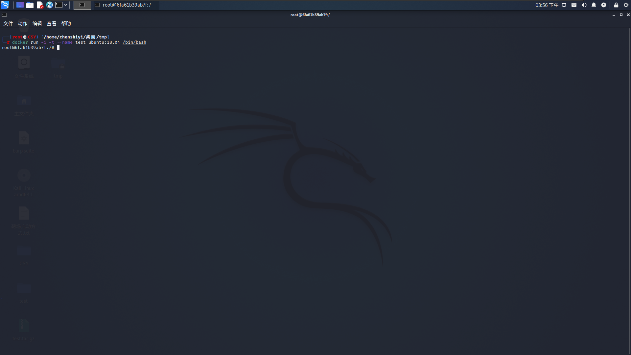
Task: Click the /bin/bash underlined path
Action: coord(134,42)
